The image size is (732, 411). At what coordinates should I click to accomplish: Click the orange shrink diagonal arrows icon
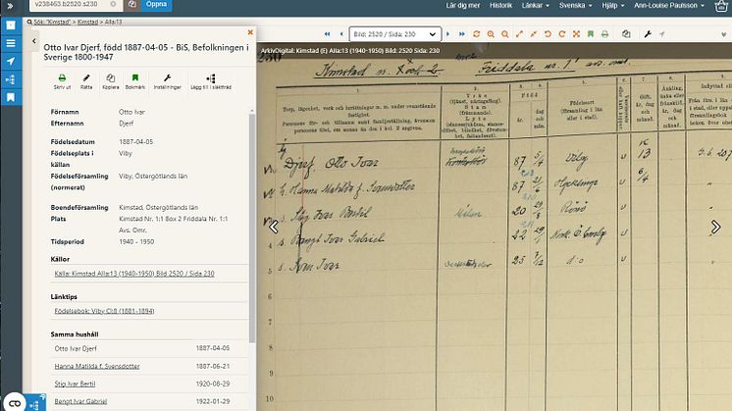pyautogui.click(x=534, y=34)
